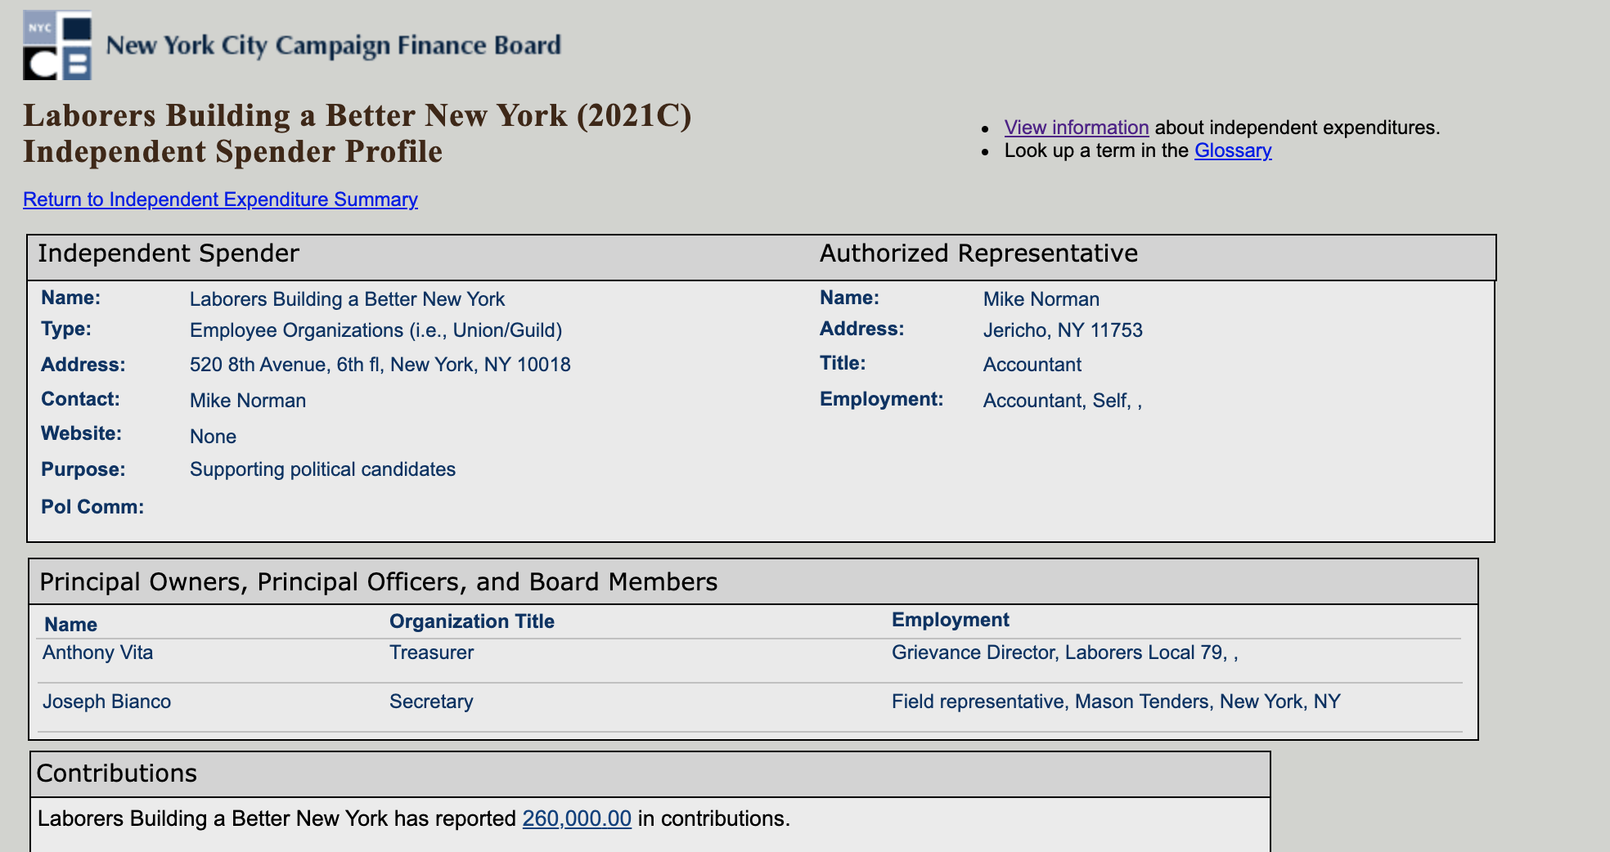Select 'Grievance Director, Laborers Local 79' cell
Image resolution: width=1610 pixels, height=852 pixels.
pos(1065,652)
